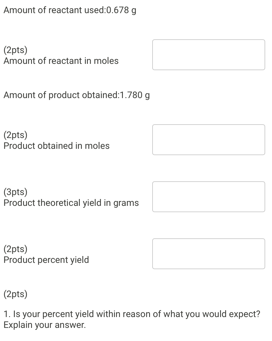Select the Product obtained in moles label
Screen dimensions: 272x341
tap(56, 146)
